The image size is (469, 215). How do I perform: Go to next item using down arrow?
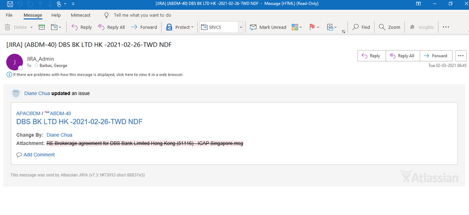tap(50, 4)
